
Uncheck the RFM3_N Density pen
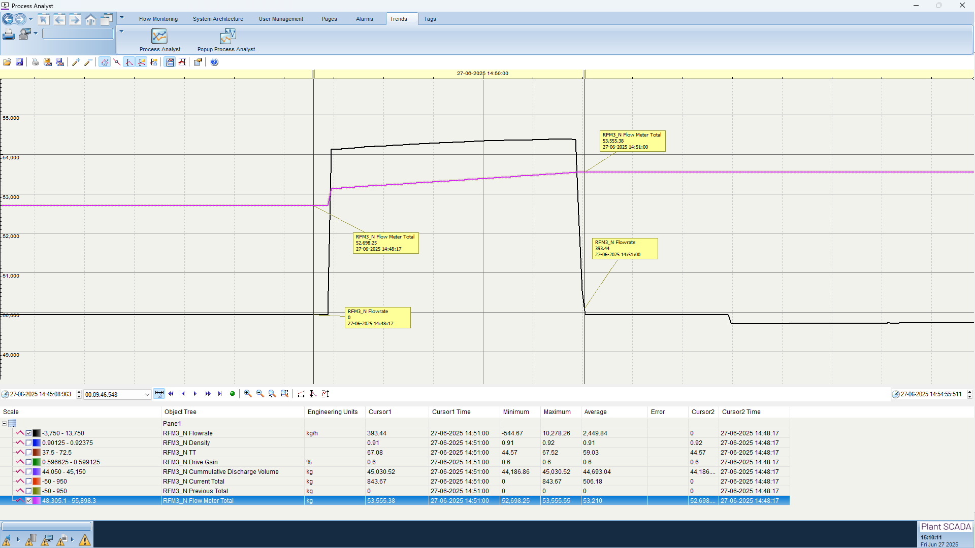point(29,442)
